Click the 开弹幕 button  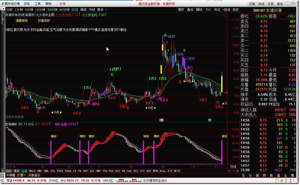pyautogui.click(x=11, y=175)
